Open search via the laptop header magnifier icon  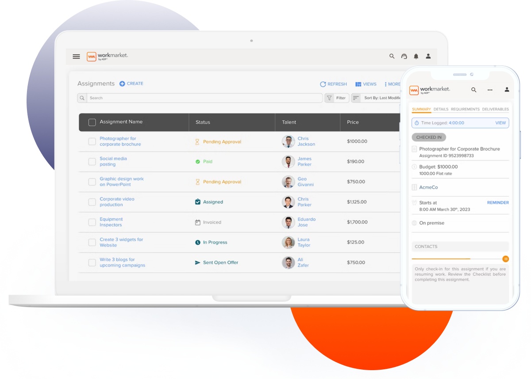tap(392, 56)
